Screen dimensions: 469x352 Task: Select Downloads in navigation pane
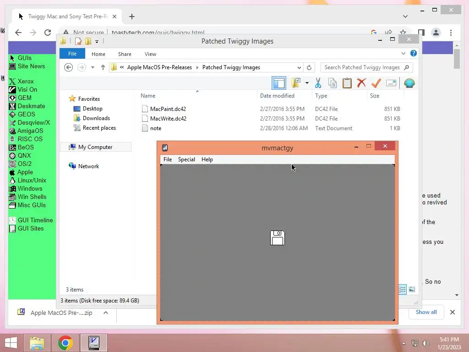point(96,118)
